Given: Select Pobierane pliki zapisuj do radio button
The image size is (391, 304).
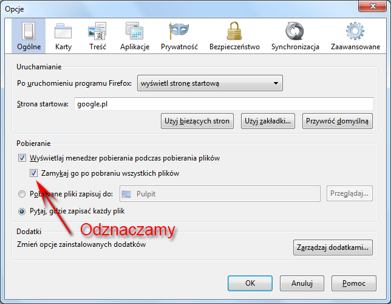Looking at the screenshot, I should coord(23,194).
